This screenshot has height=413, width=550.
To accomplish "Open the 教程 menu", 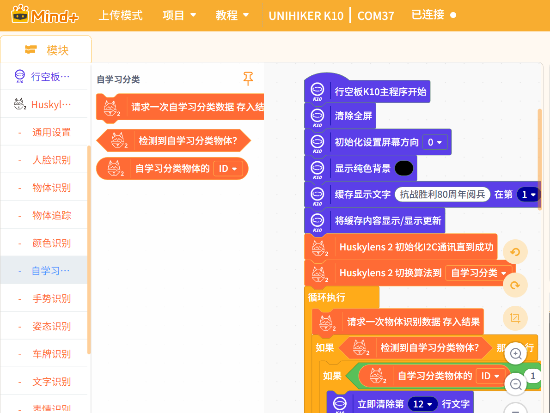I will (x=232, y=15).
